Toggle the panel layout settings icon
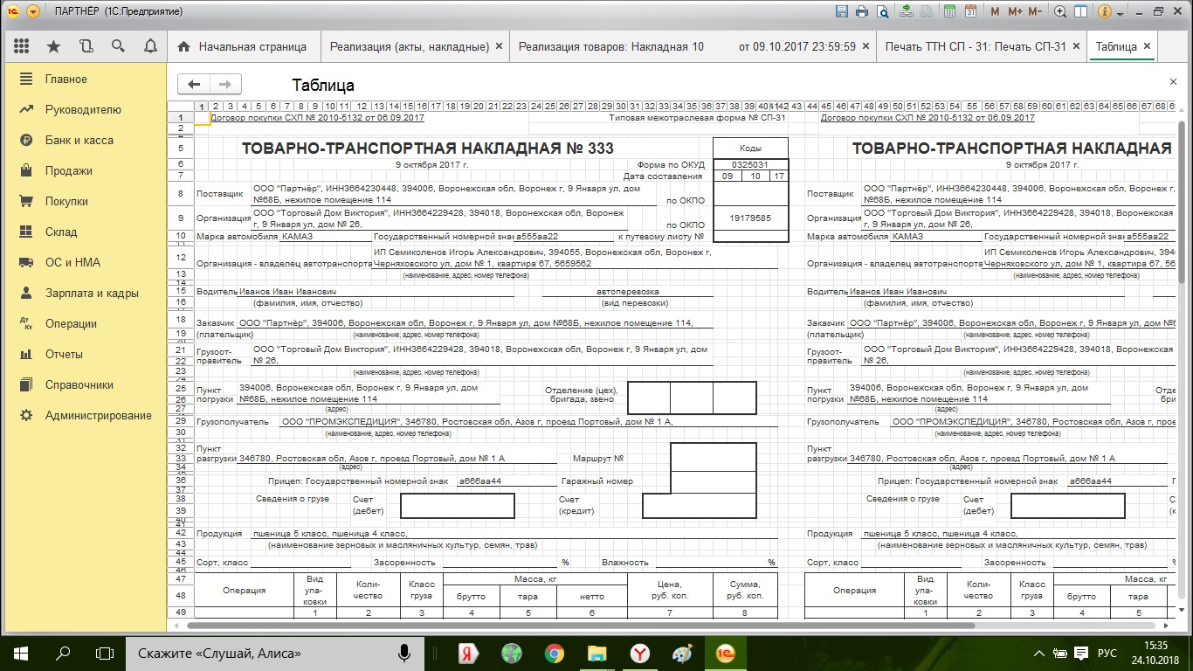Image resolution: width=1193 pixels, height=671 pixels. (x=1080, y=12)
